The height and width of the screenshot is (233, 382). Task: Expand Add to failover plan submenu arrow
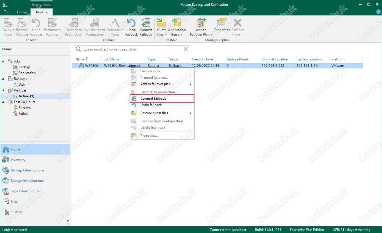pyautogui.click(x=190, y=84)
